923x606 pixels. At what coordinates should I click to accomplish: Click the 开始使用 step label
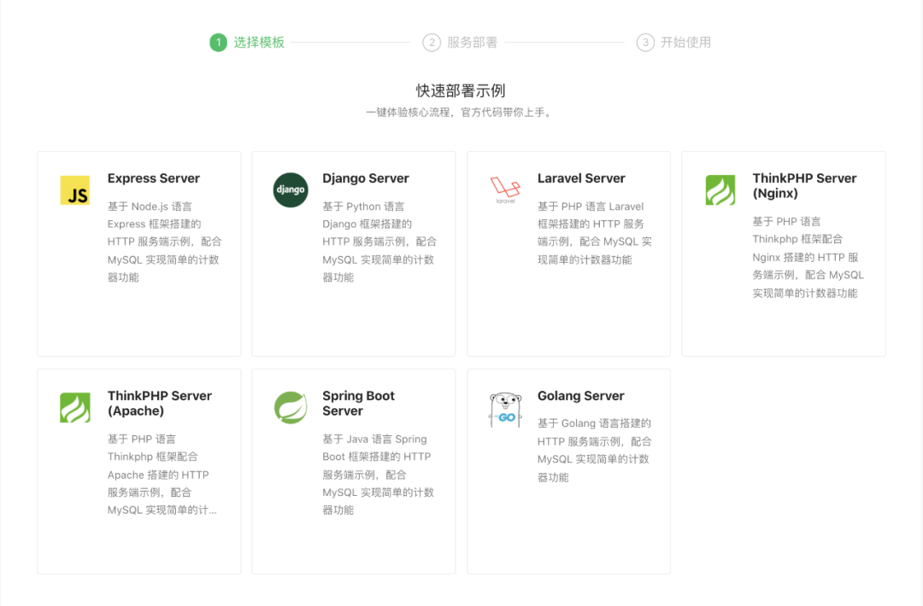click(685, 43)
